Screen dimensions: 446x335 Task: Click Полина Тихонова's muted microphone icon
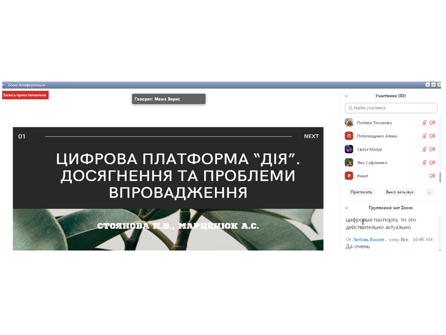click(x=424, y=123)
